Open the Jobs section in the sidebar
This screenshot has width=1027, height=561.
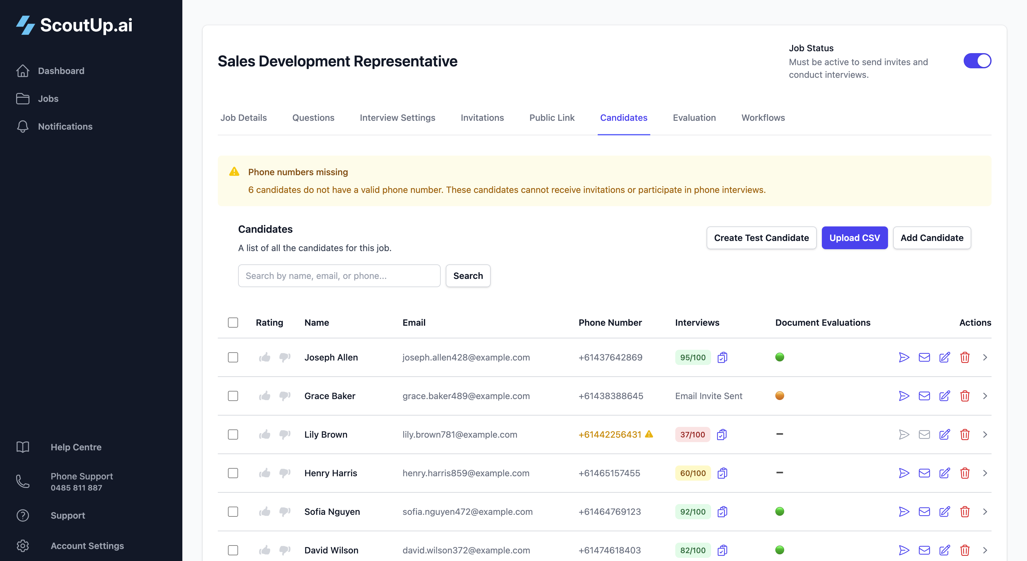(x=48, y=98)
